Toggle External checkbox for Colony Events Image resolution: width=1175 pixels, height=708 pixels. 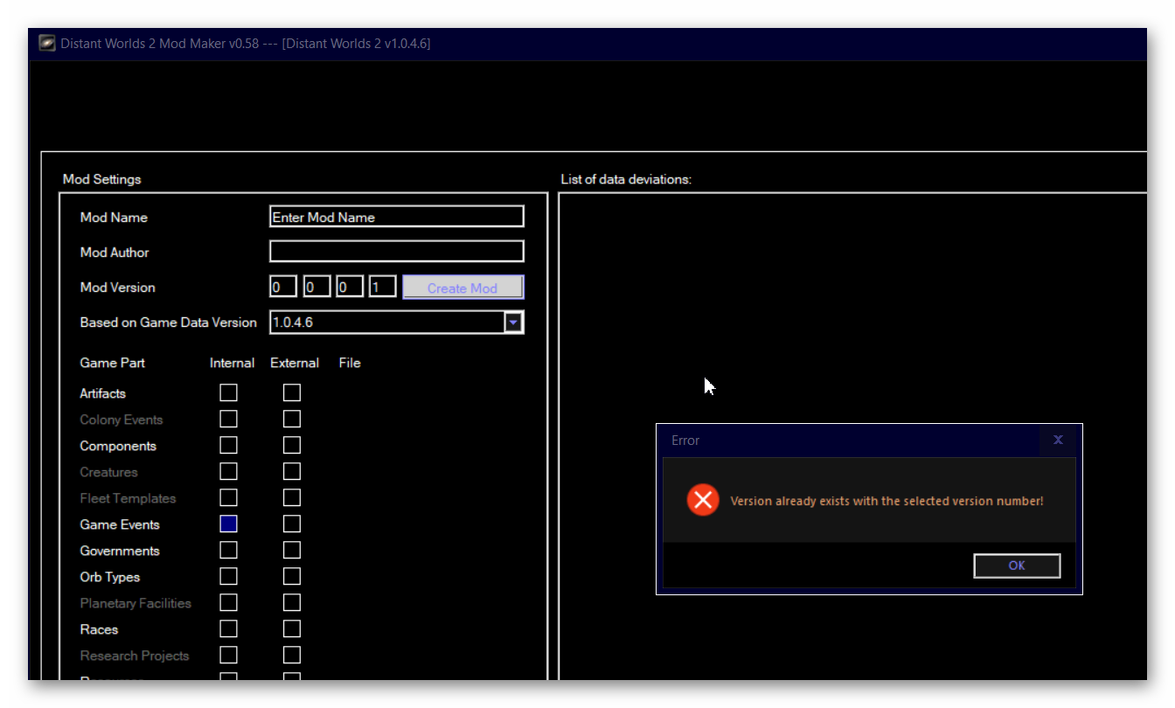(x=292, y=419)
